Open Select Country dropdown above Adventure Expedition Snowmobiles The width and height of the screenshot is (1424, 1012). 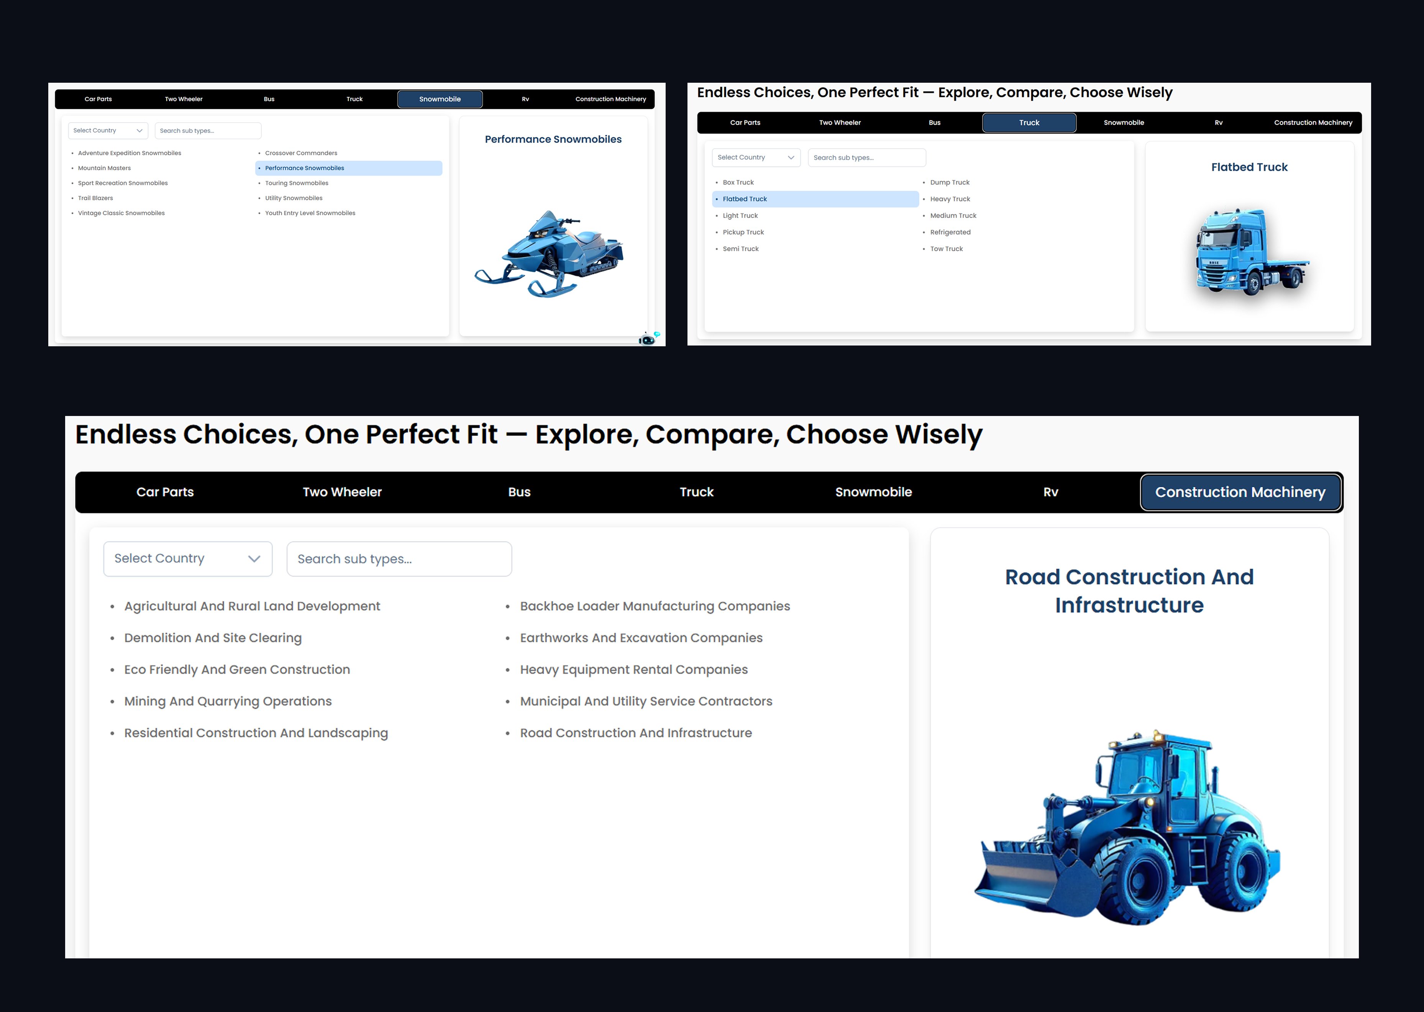(x=108, y=131)
